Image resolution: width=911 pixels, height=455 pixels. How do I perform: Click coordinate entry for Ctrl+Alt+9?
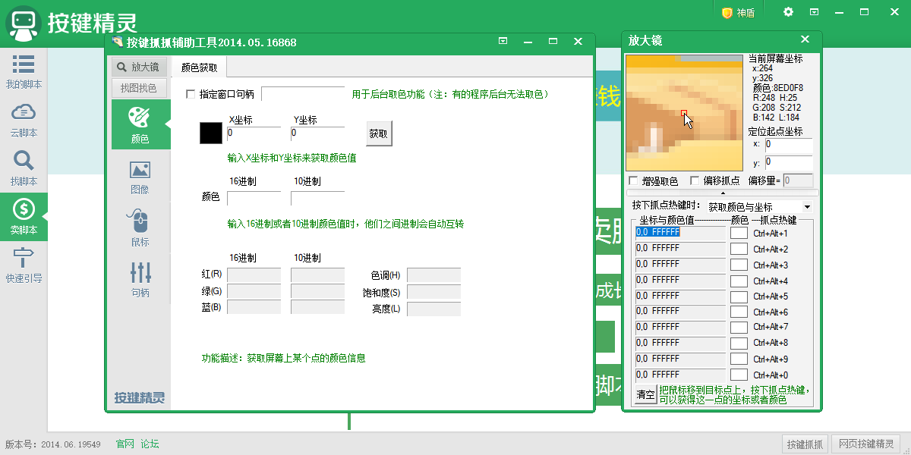point(680,359)
